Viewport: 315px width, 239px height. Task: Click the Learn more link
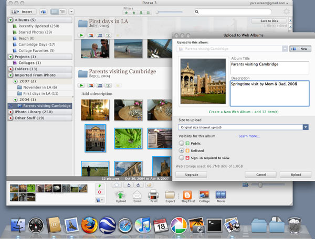coord(249,136)
